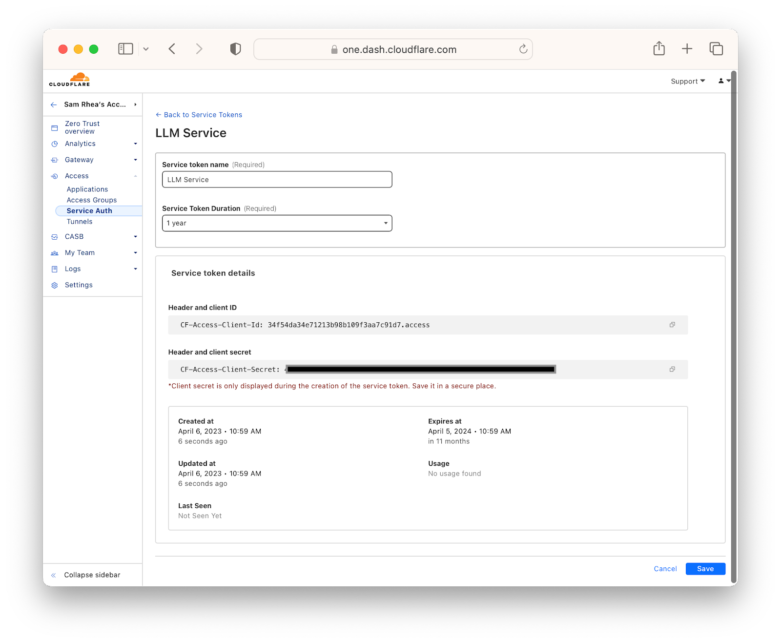Reload the page with refresh icon
781x643 pixels.
[x=523, y=49]
